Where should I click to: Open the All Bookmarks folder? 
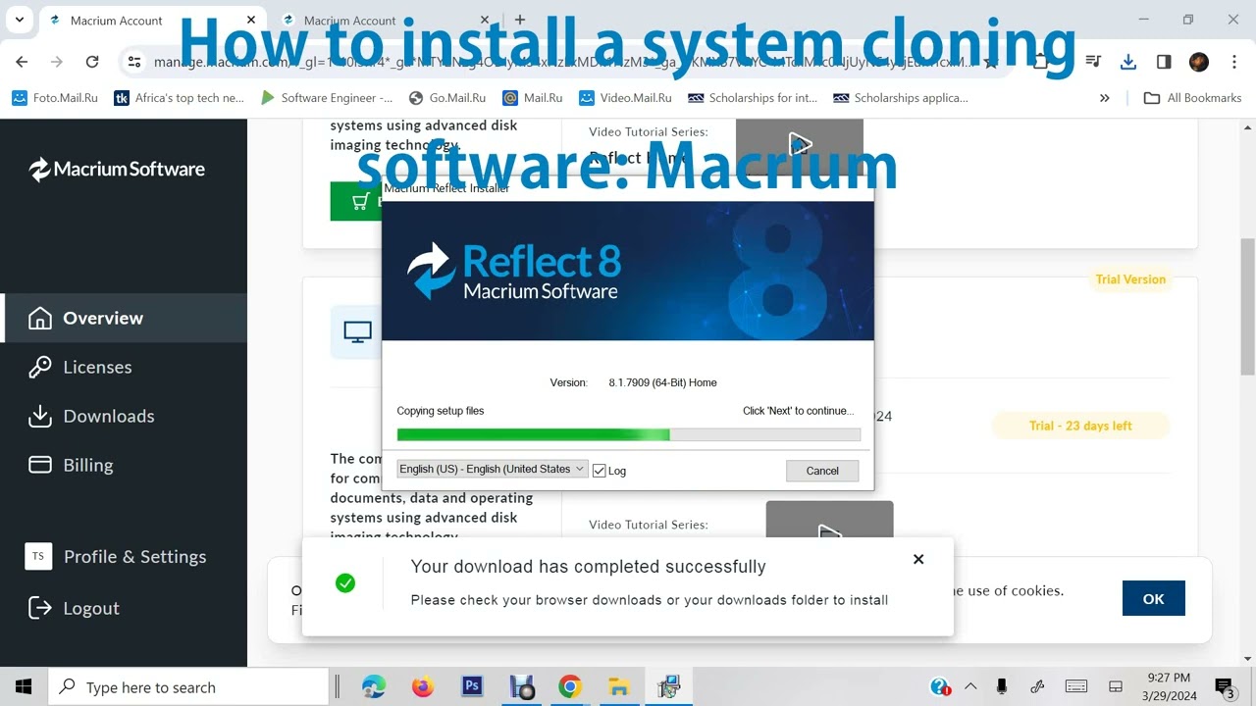tap(1193, 98)
